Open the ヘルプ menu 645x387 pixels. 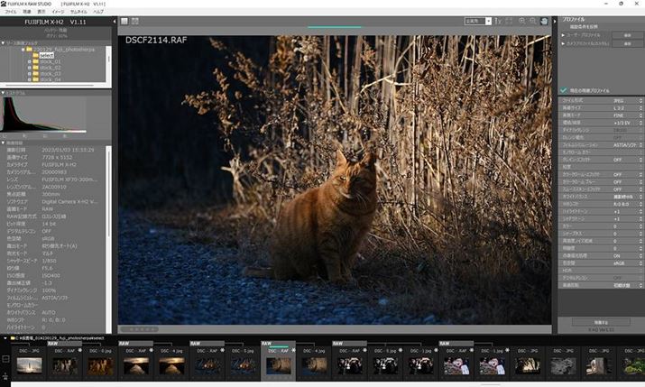pyautogui.click(x=98, y=12)
